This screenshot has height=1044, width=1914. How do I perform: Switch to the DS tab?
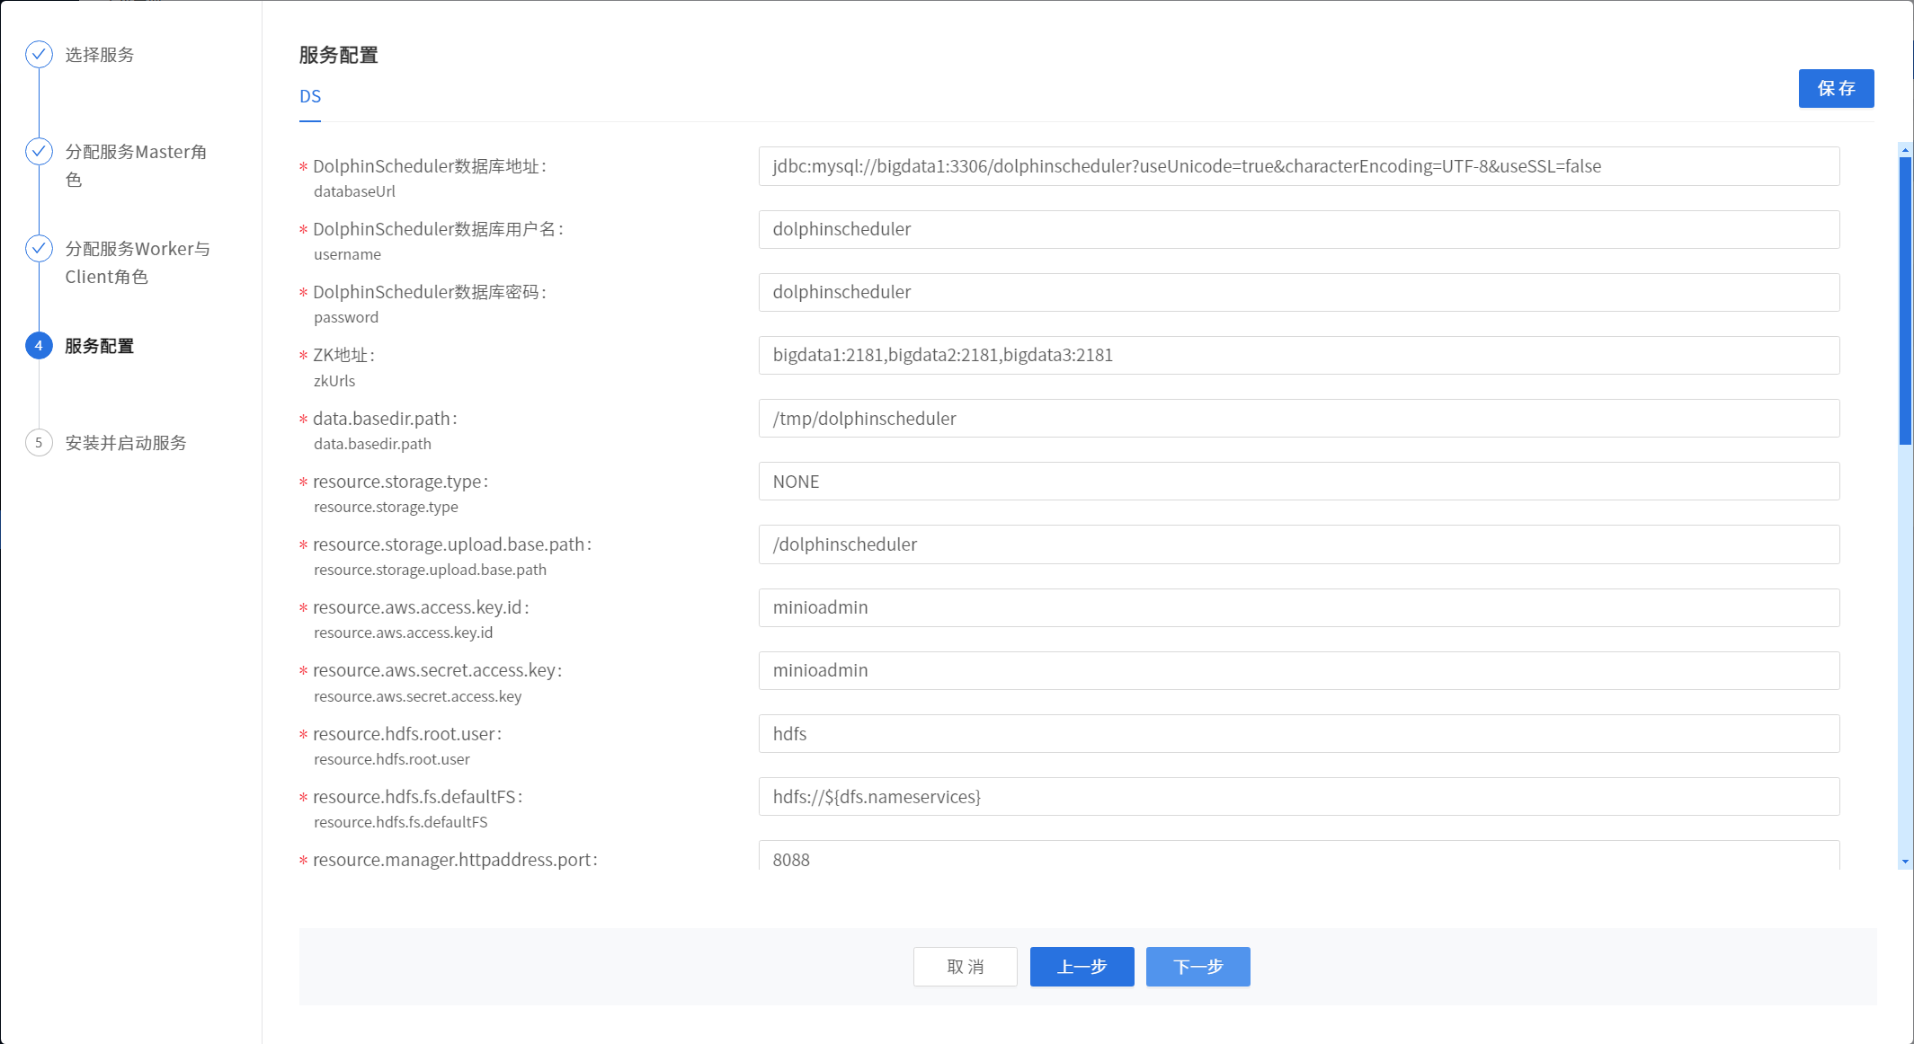click(310, 97)
